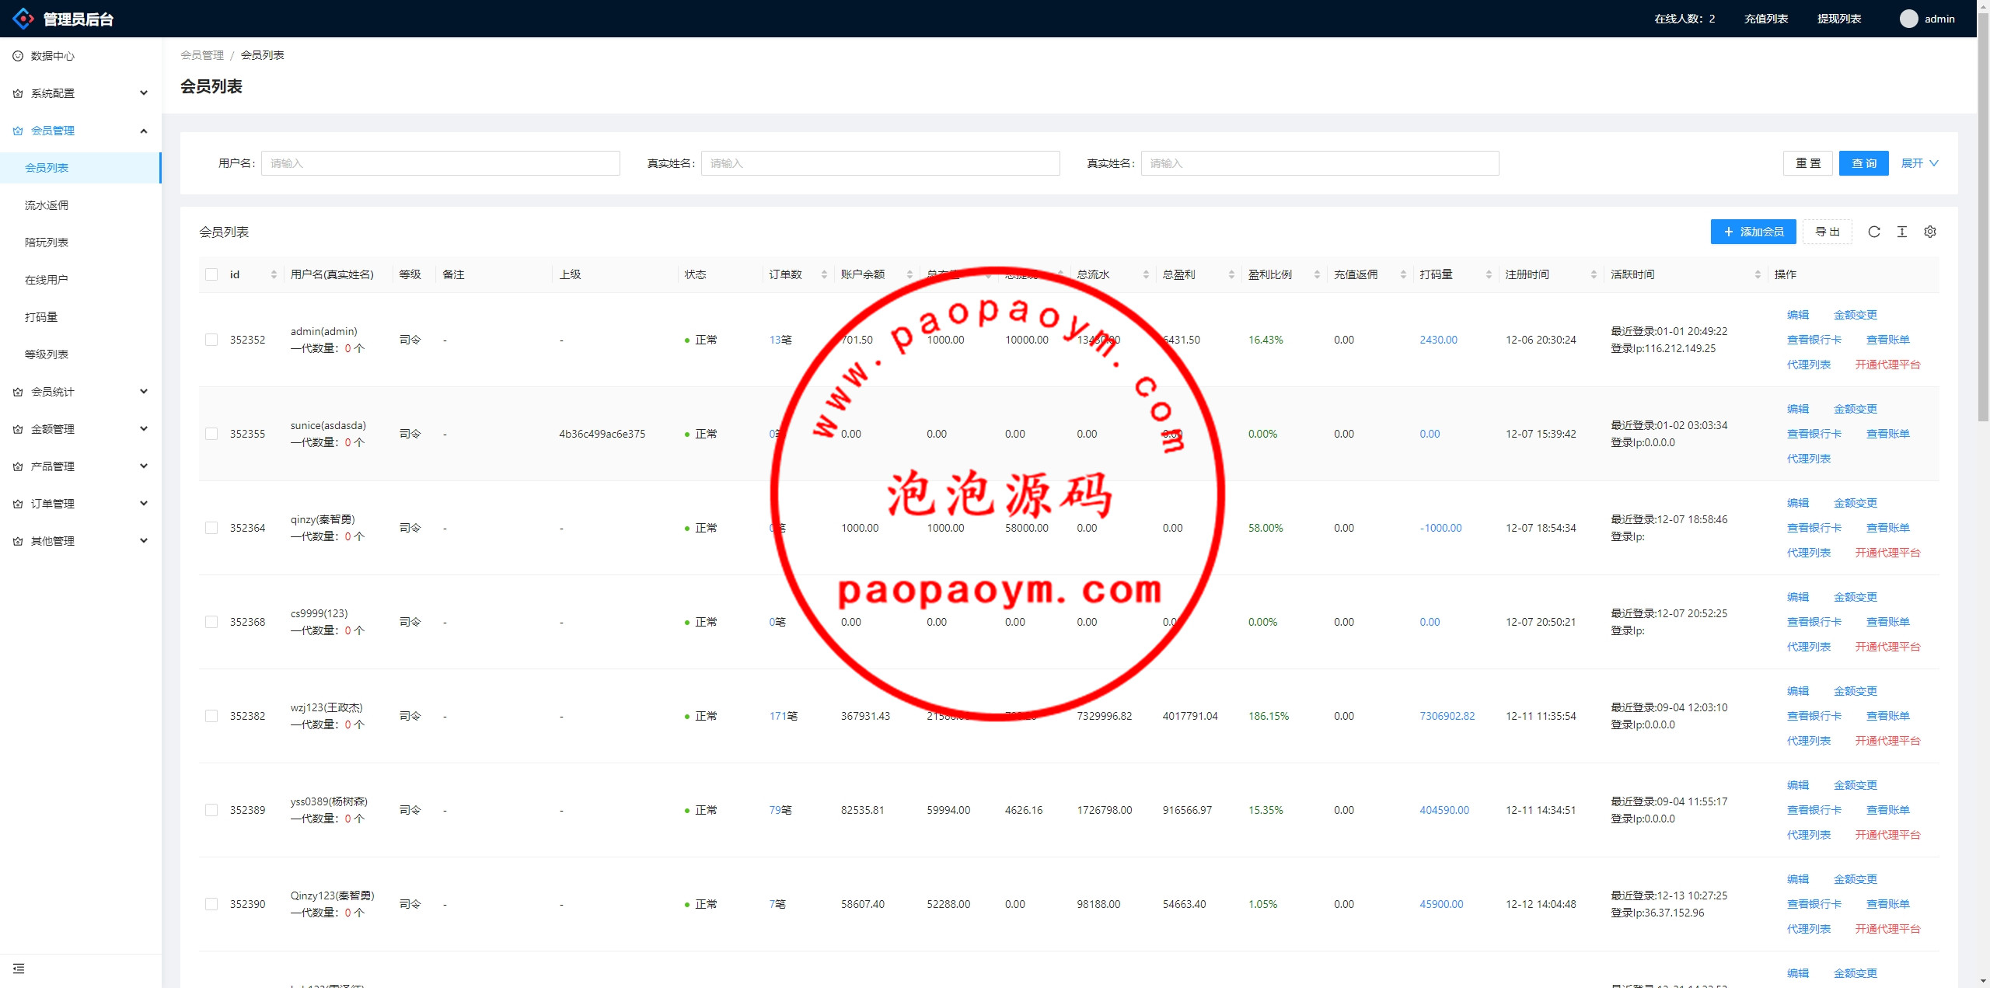Sort by 注册时间 column arrows
Screen dimensions: 1990x988
point(1594,274)
